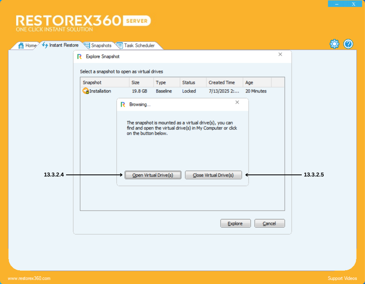Click the Explore Snapshot dialog logo icon
Screen dimensions: 365x284
pyautogui.click(x=79, y=56)
